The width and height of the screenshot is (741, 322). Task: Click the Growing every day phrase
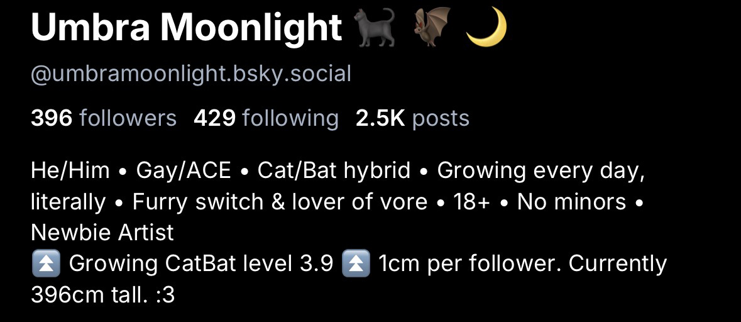tap(541, 170)
